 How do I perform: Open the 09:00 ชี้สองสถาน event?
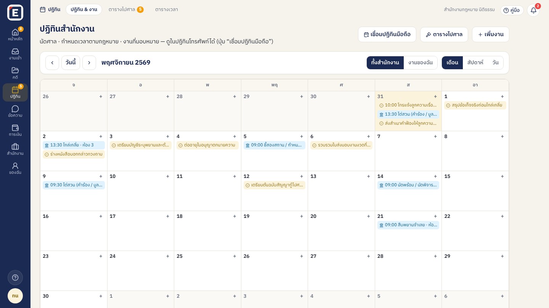coord(274,145)
